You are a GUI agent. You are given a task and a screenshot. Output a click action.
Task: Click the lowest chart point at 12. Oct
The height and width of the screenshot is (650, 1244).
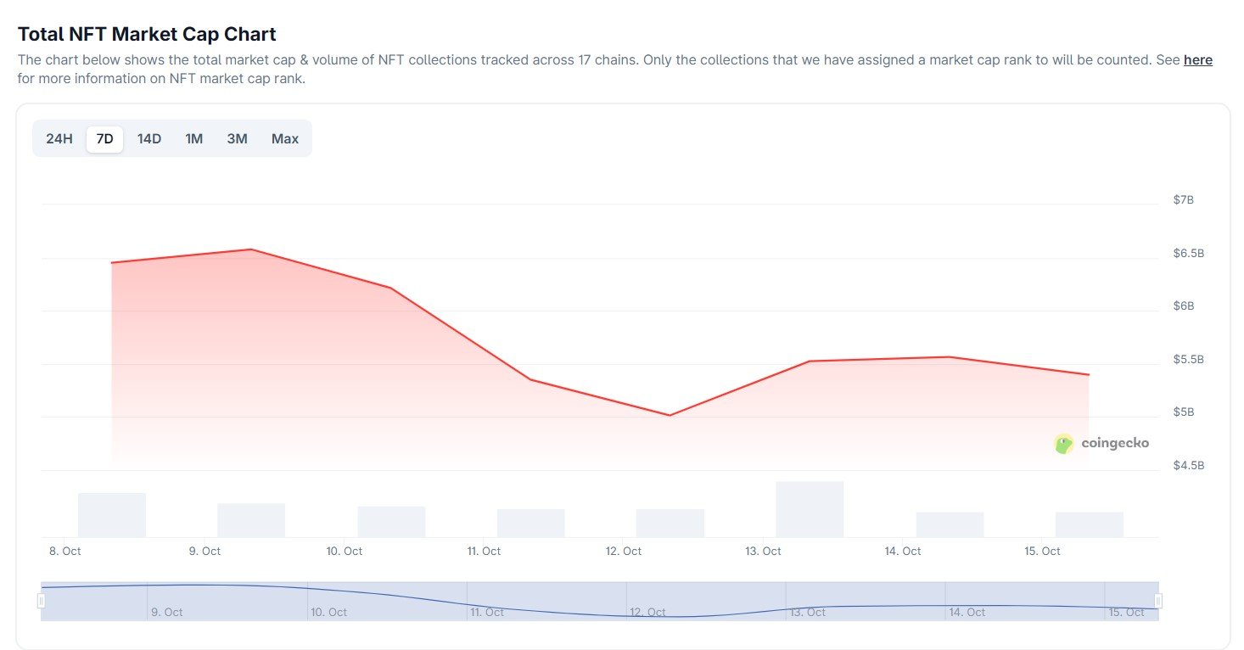[670, 415]
